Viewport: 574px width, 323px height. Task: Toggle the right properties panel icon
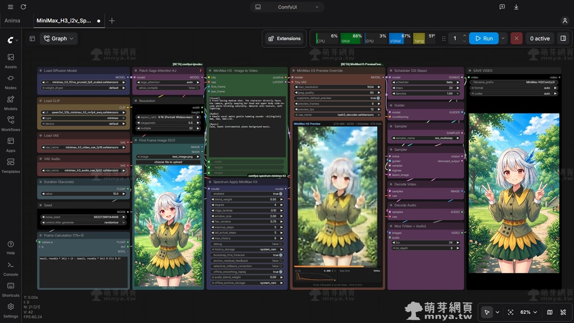(563, 39)
